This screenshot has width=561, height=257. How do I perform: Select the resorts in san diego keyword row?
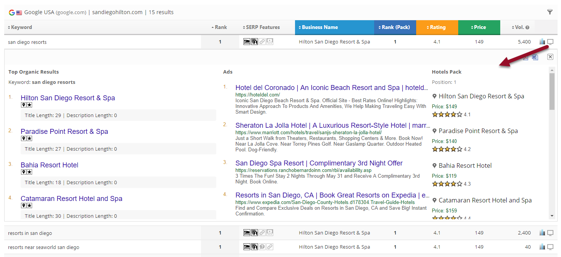[30, 233]
